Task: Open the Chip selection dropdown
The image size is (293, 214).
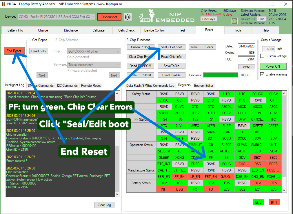Action: [94, 51]
